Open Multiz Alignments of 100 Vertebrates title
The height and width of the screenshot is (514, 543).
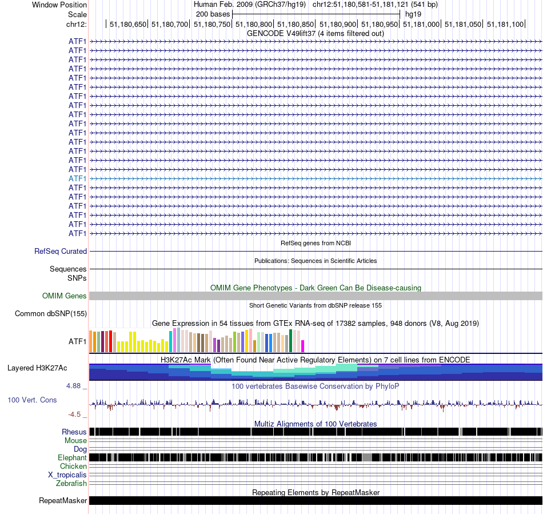[x=316, y=424]
